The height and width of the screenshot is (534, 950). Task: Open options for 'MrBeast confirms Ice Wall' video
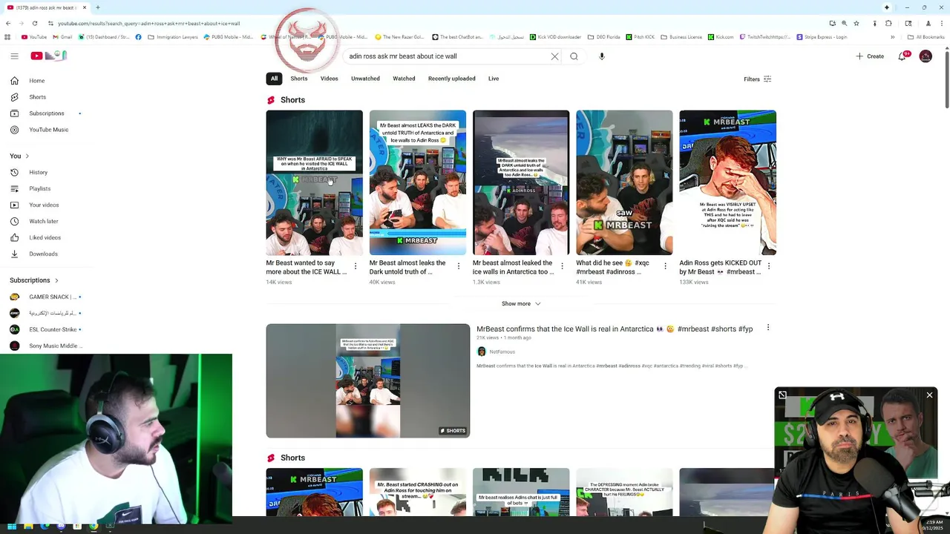tap(768, 328)
